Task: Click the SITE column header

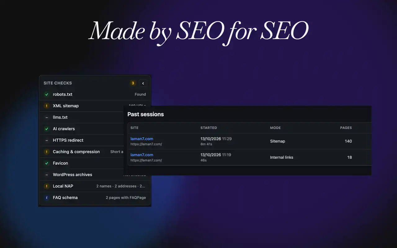Action: (x=135, y=128)
